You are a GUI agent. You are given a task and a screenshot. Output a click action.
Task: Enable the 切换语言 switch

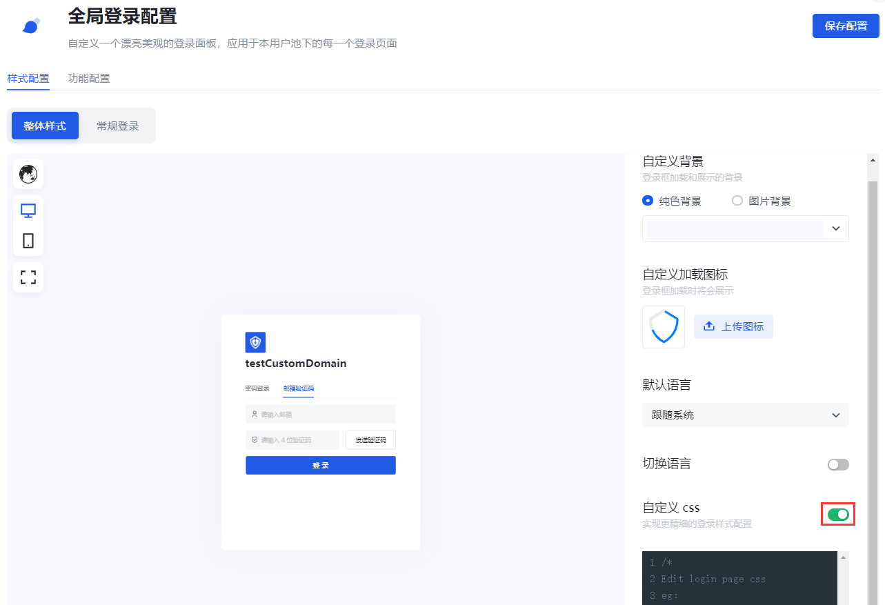coord(838,465)
